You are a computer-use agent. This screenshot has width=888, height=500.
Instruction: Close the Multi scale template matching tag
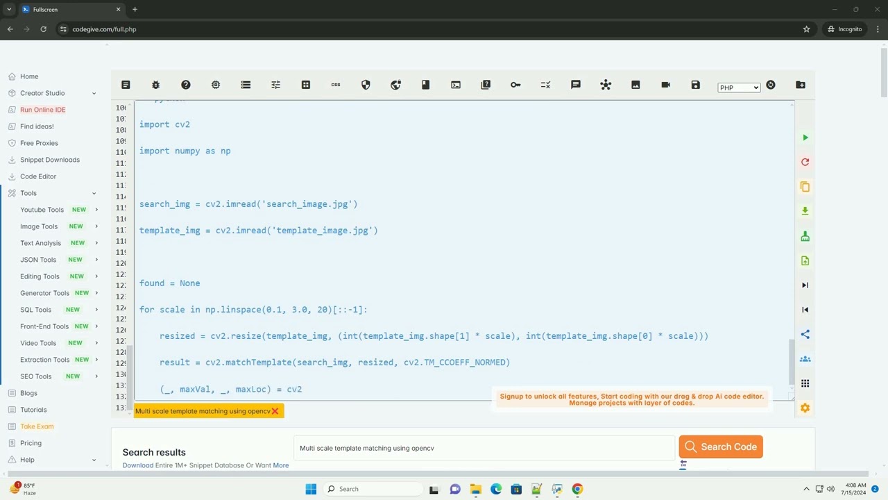click(x=275, y=411)
